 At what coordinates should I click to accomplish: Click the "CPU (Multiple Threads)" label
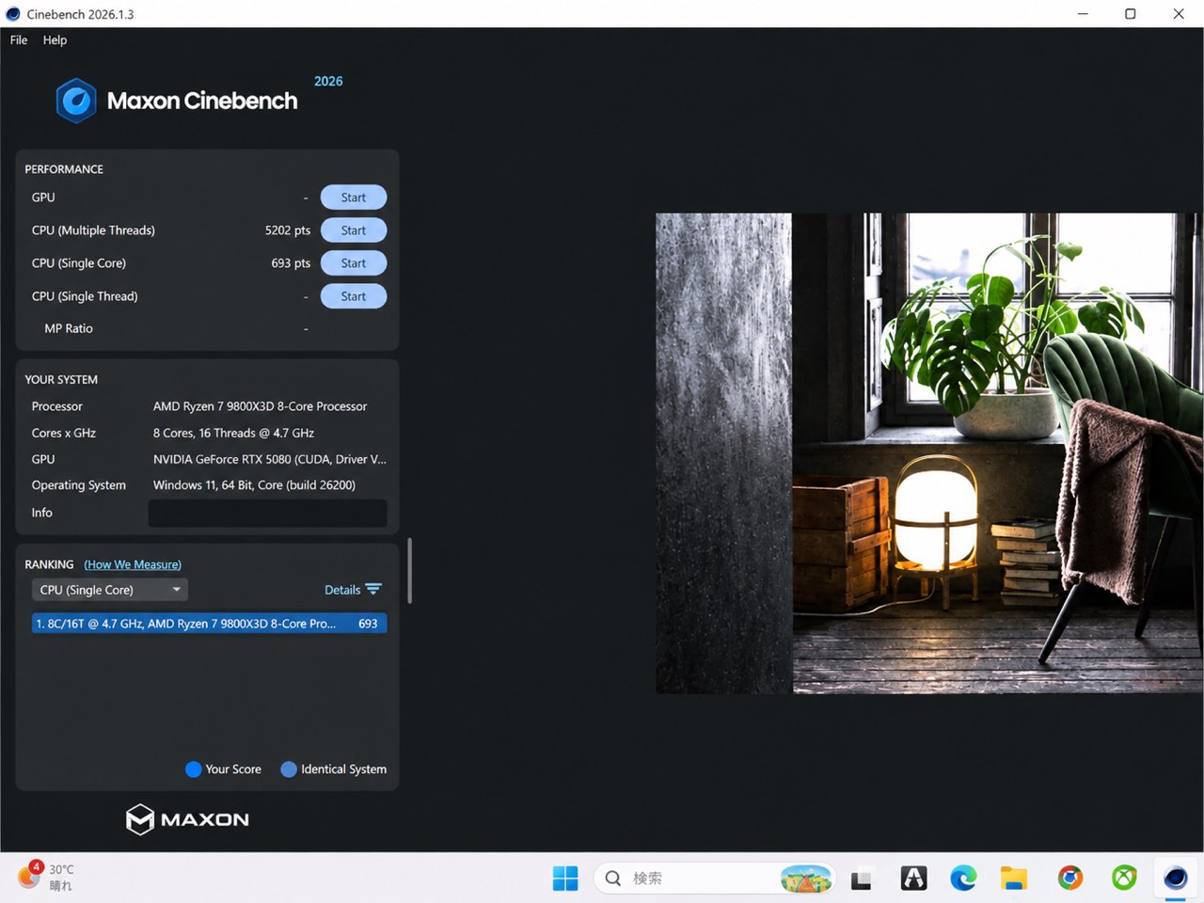coord(93,230)
